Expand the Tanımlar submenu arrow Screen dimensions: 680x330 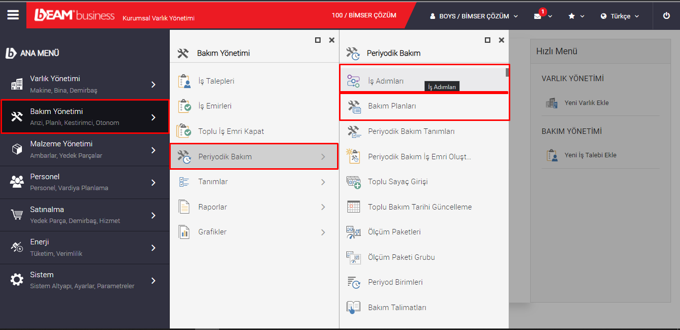coord(323,182)
